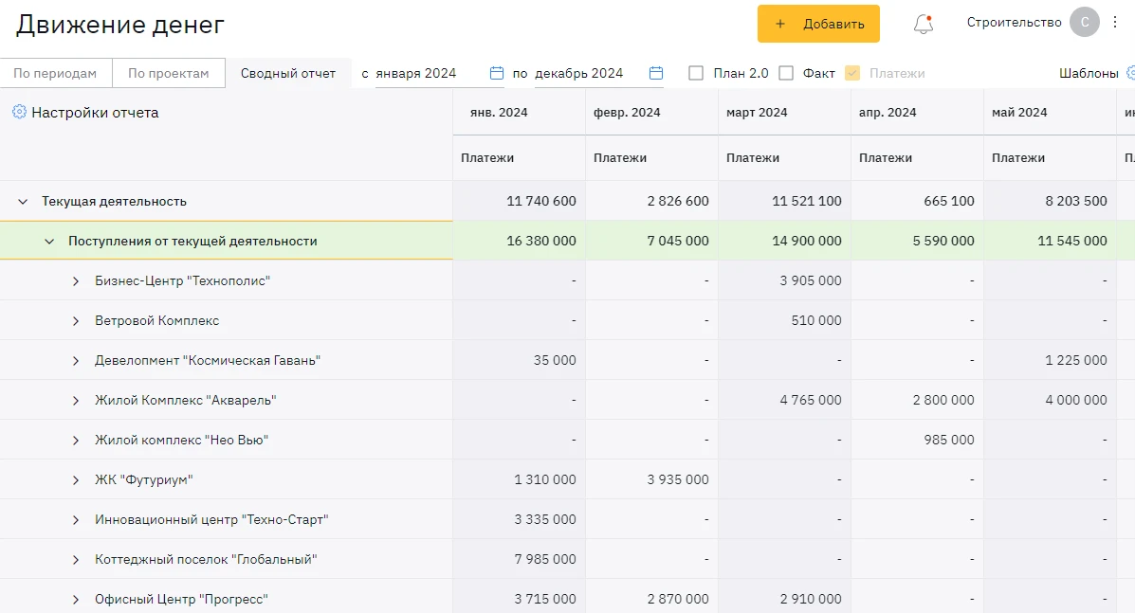The height and width of the screenshot is (613, 1135).
Task: Click the gear icon next to Шаблоны
Action: point(1130,72)
